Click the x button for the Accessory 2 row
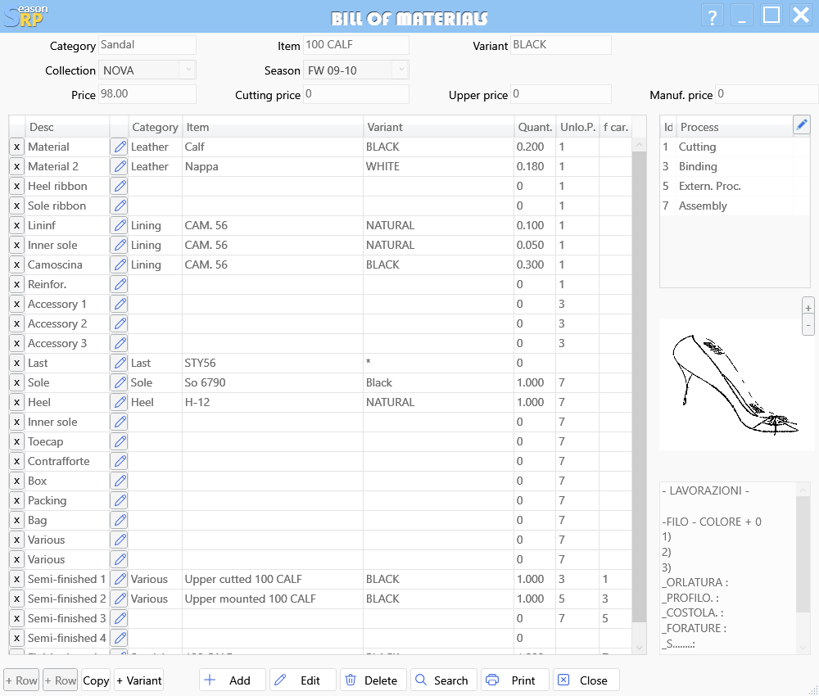This screenshot has width=819, height=696. click(x=16, y=323)
